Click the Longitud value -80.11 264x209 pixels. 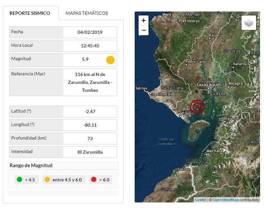90,125
